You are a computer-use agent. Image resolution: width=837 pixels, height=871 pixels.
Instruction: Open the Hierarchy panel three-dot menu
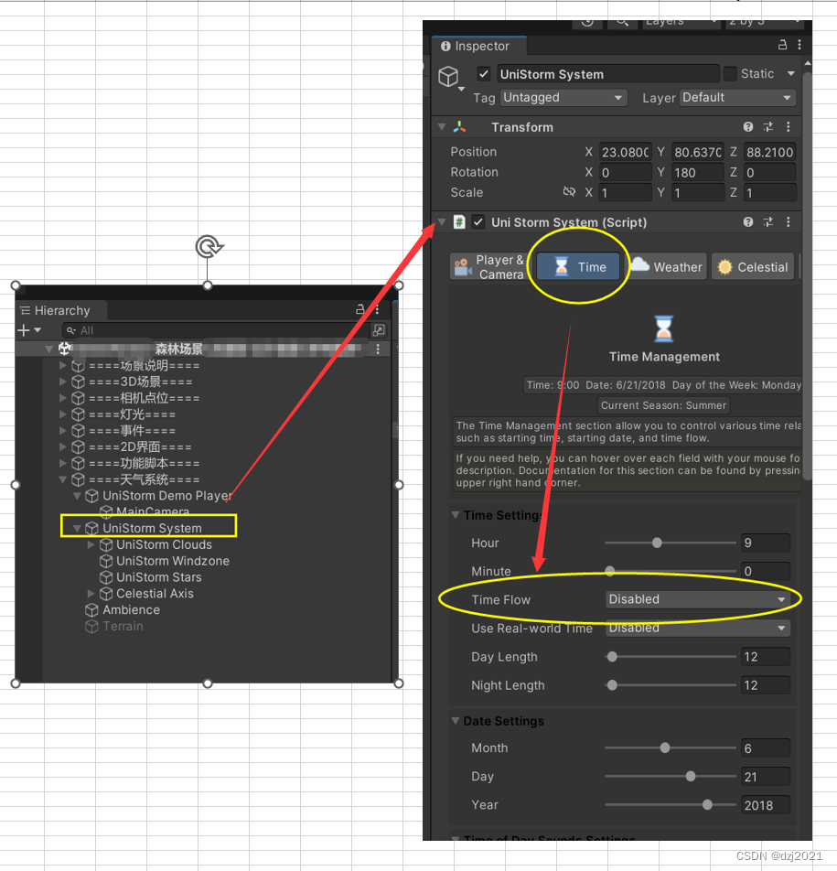pyautogui.click(x=377, y=309)
